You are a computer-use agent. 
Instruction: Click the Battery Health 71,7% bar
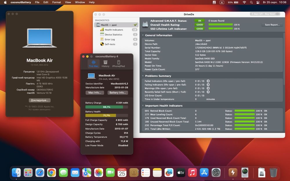106,116
